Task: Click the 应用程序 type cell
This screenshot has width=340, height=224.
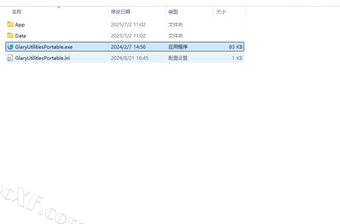Action: tap(178, 47)
